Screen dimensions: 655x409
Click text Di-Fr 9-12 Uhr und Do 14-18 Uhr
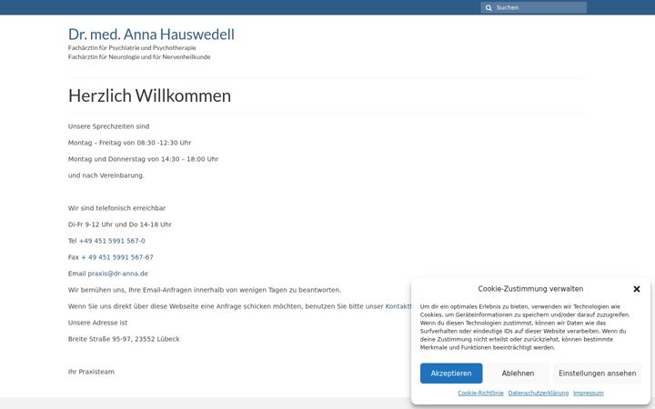(120, 224)
